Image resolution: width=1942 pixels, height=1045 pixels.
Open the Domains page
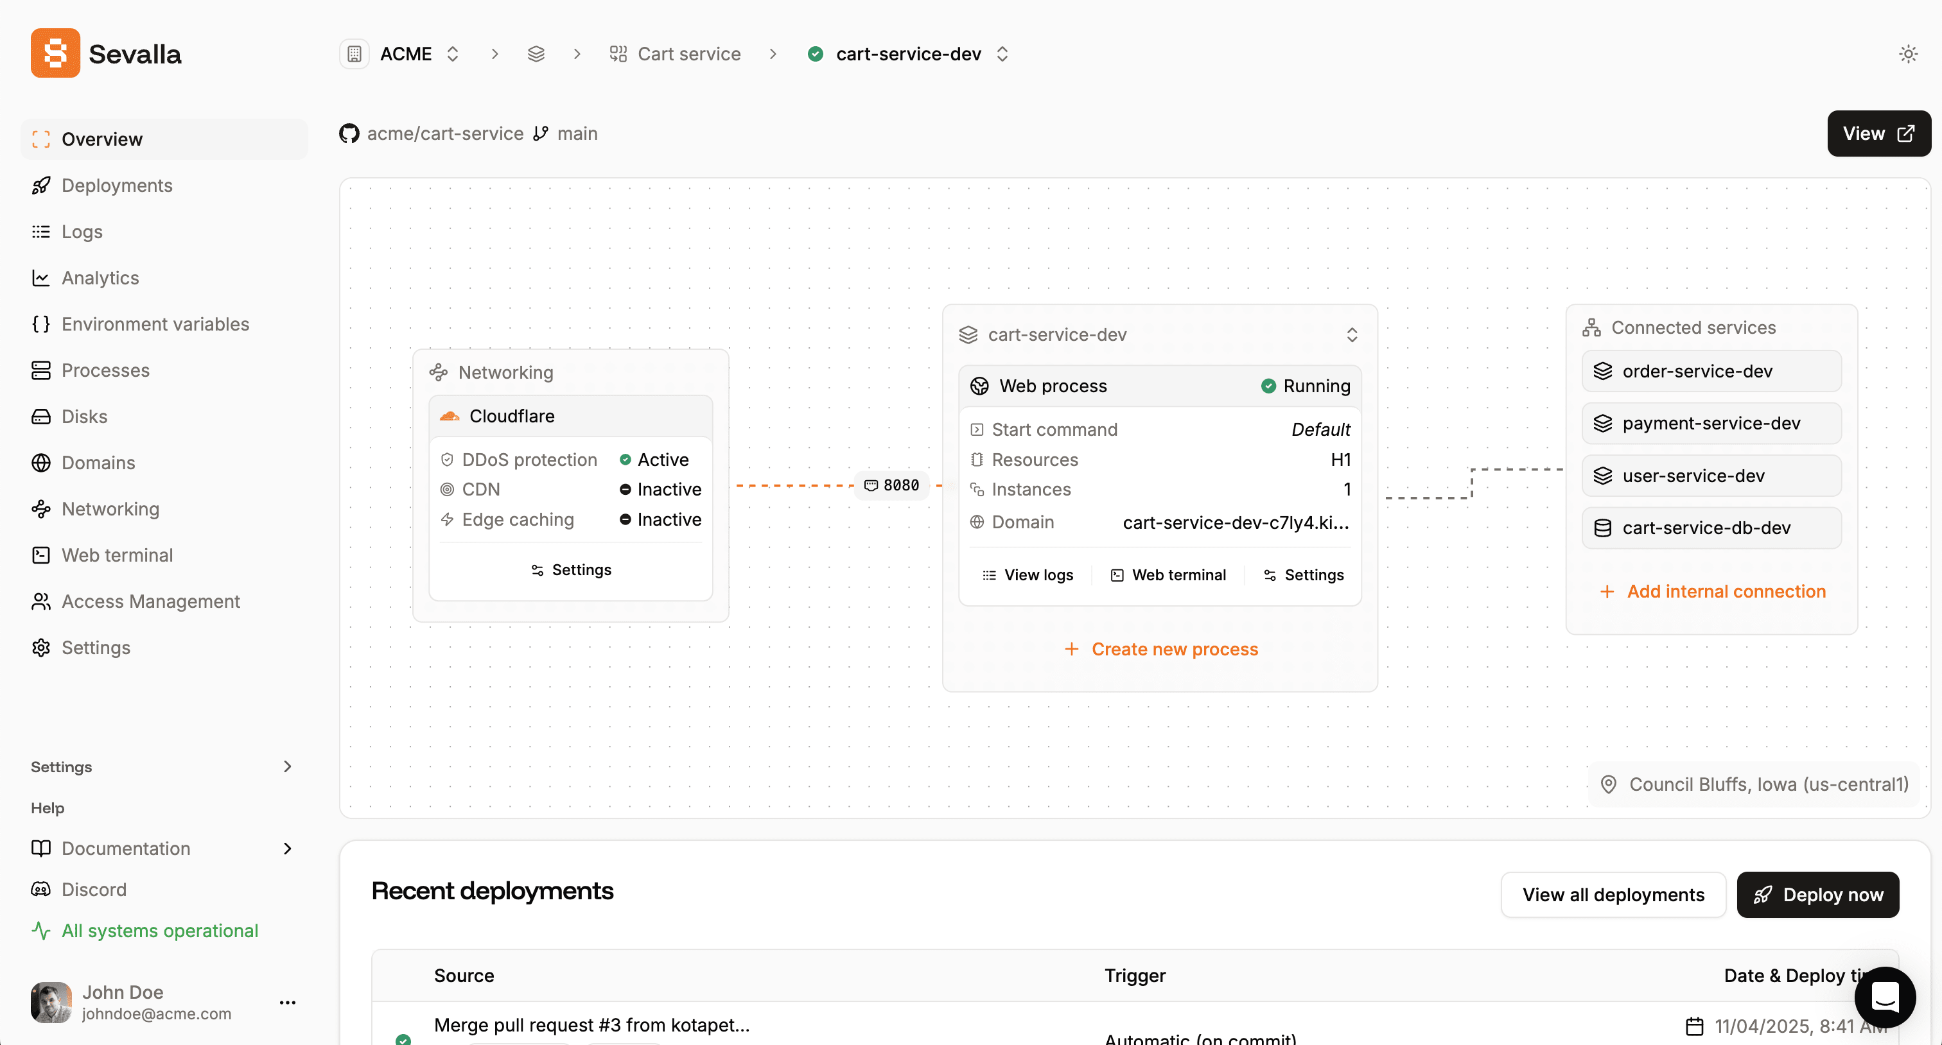[x=98, y=463]
